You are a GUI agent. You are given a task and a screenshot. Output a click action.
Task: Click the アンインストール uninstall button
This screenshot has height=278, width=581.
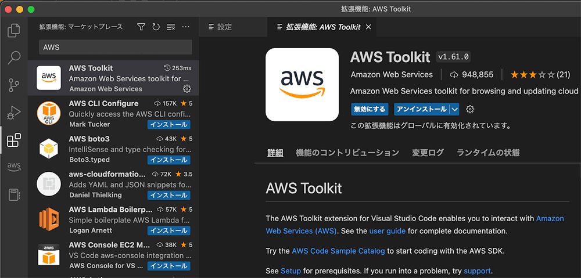tap(422, 109)
